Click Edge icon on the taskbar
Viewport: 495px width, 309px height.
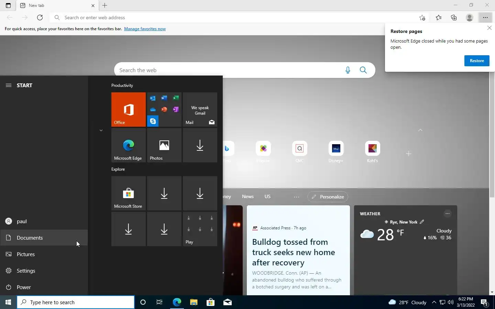pyautogui.click(x=177, y=302)
